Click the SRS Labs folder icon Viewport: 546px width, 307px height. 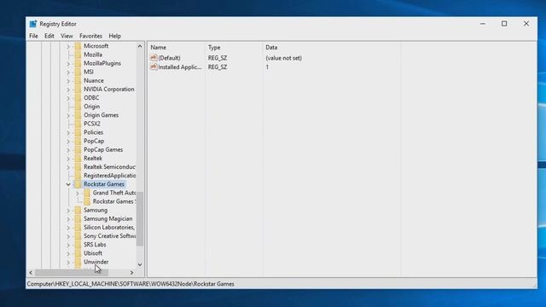(78, 245)
